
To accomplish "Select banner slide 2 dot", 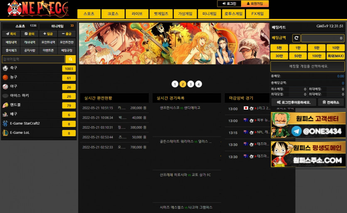I will (183, 84).
